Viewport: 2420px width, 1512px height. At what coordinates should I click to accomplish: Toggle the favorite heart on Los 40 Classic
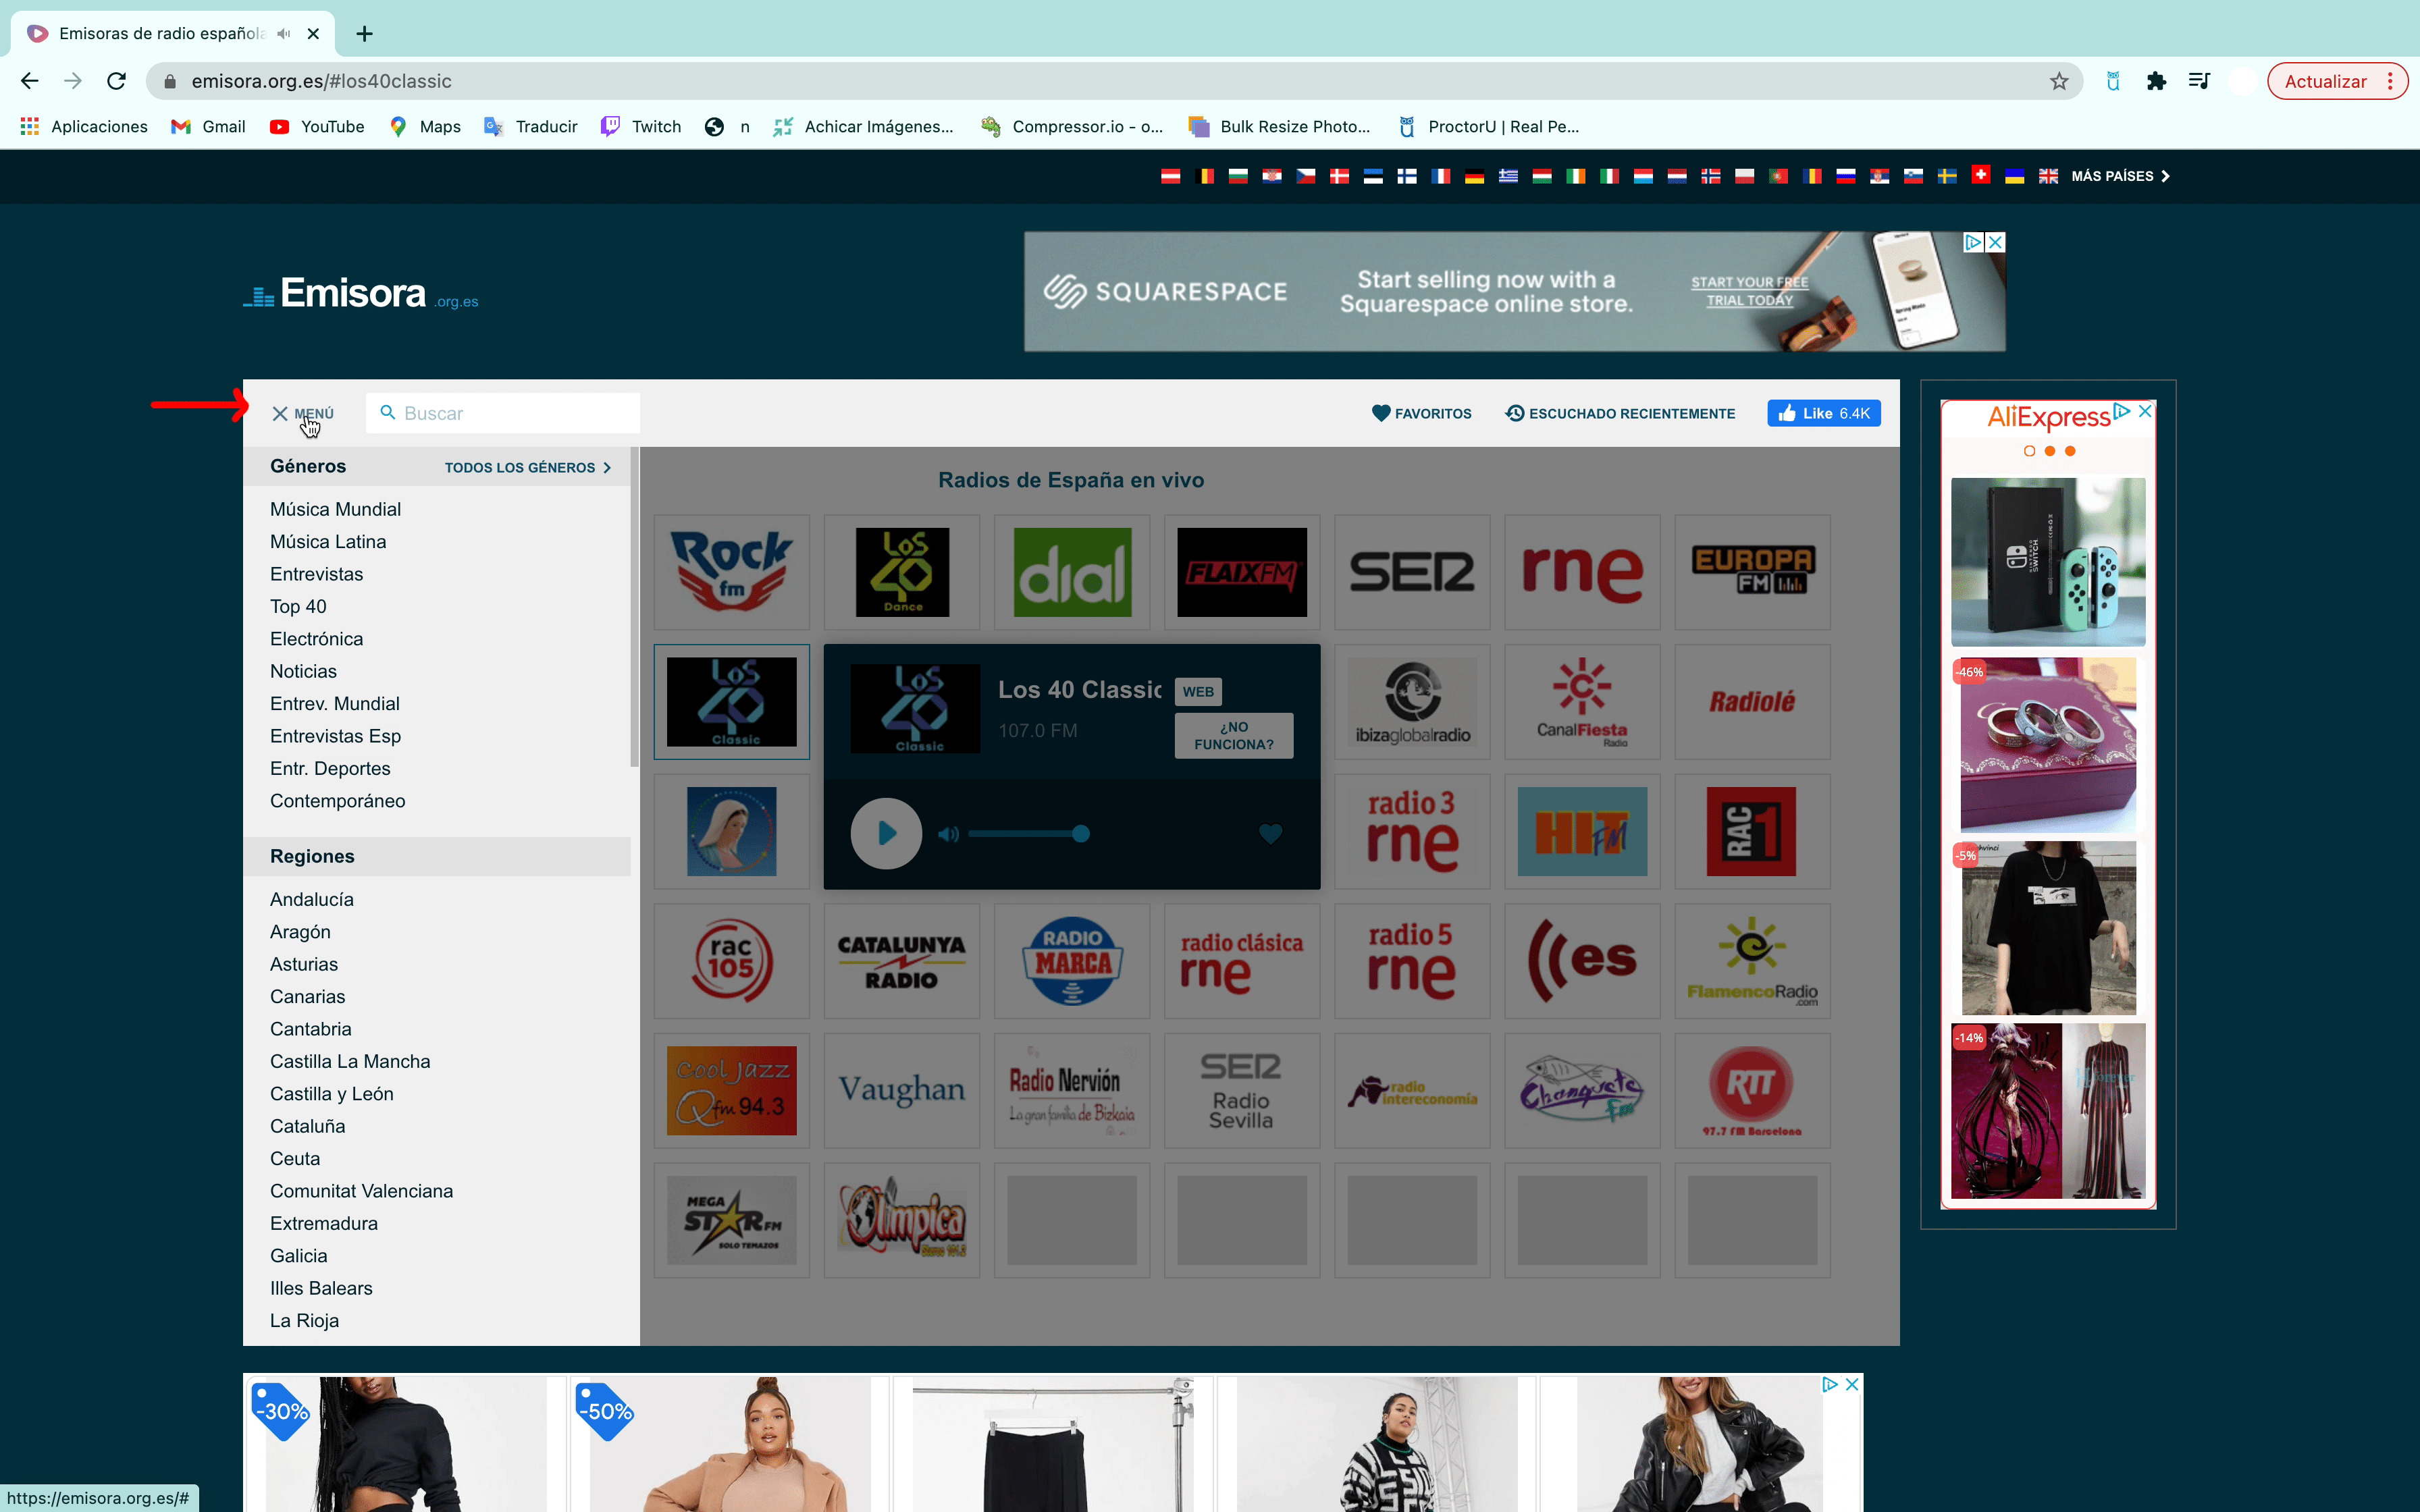pyautogui.click(x=1270, y=834)
